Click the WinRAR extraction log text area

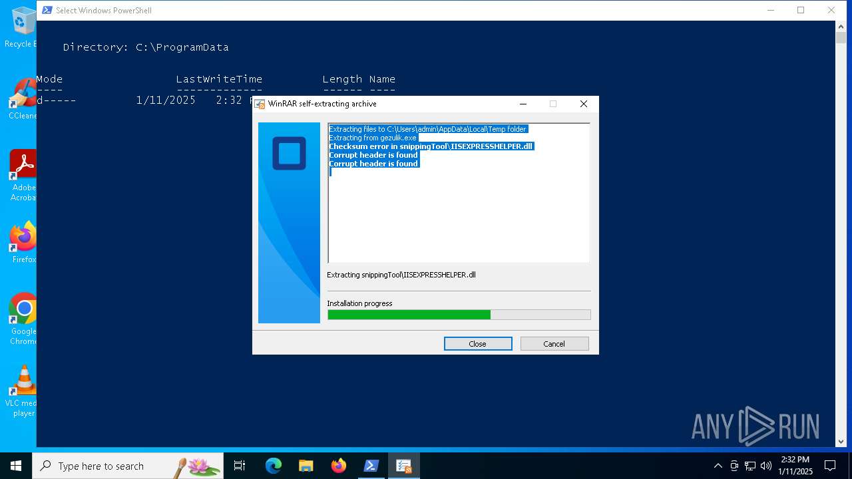tap(459, 193)
